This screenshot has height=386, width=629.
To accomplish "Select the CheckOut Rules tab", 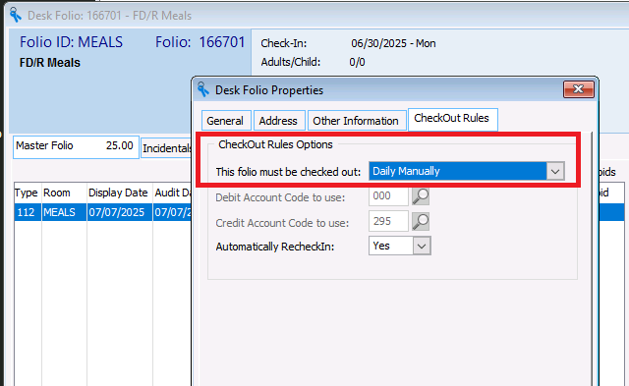I will tap(453, 119).
